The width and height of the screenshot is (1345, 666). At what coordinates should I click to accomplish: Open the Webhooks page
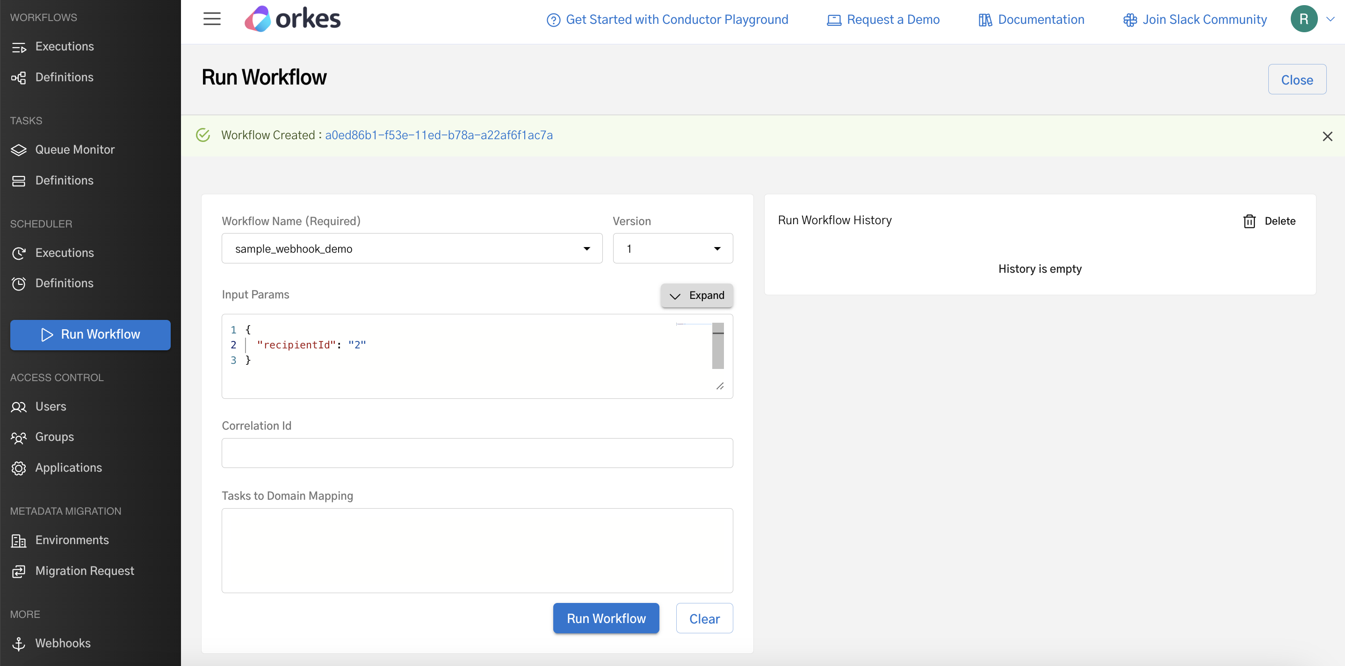[63, 643]
